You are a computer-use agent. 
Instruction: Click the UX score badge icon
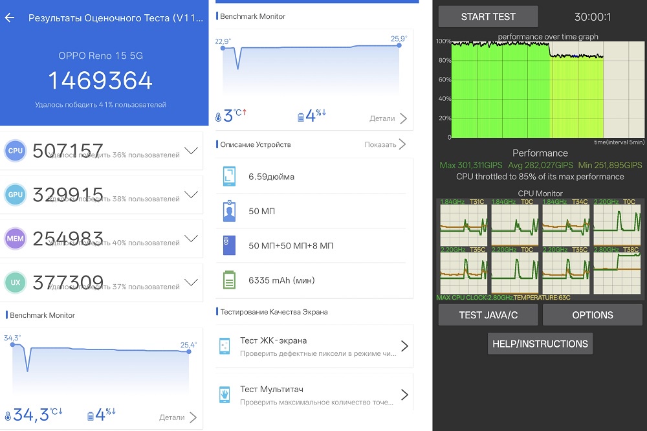(16, 282)
